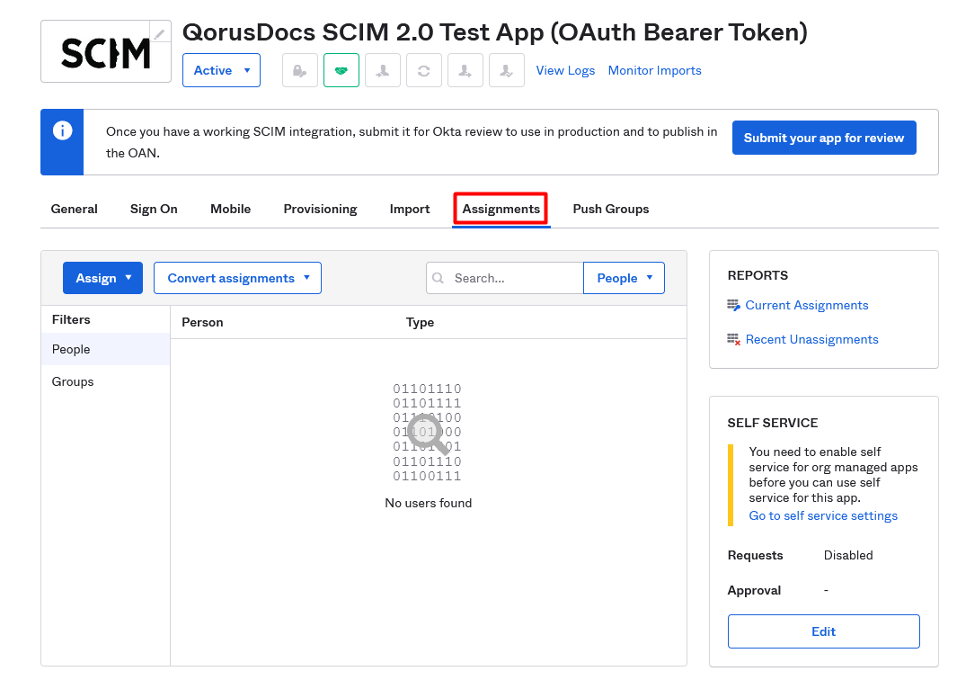The height and width of the screenshot is (680, 957).
Task: Click the Disabled value next to Requests
Action: [x=848, y=555]
